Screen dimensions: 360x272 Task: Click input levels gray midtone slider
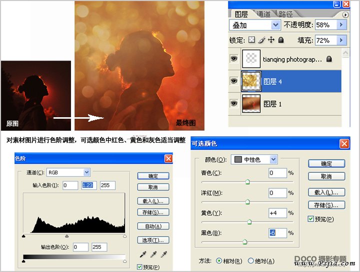[67, 236]
